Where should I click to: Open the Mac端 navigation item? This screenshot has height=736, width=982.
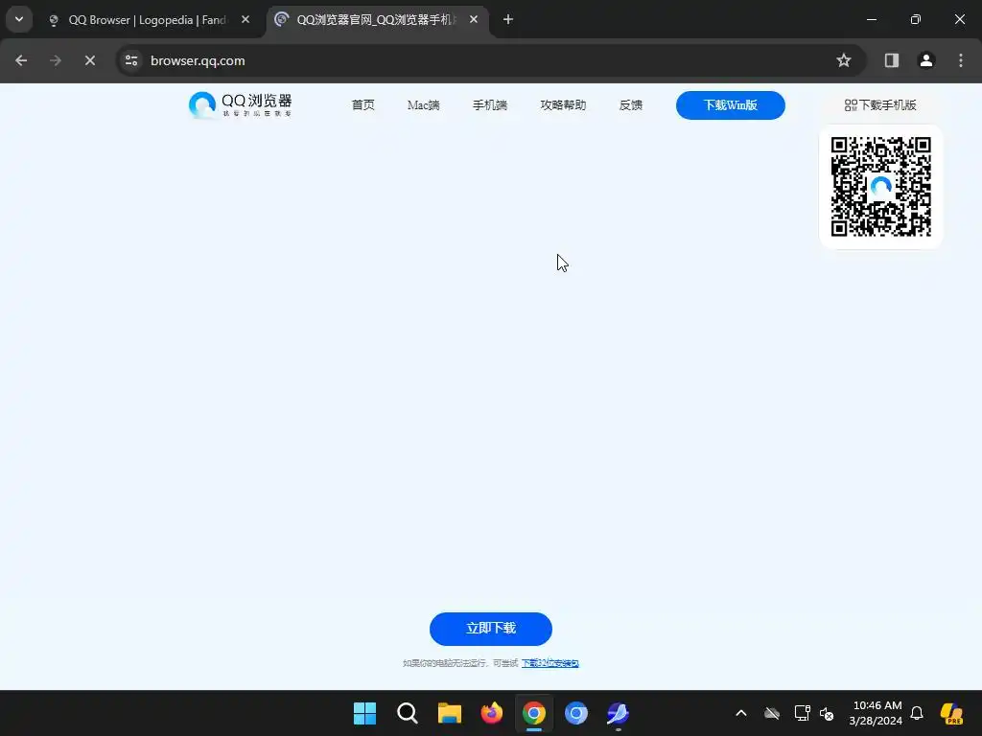pyautogui.click(x=423, y=105)
